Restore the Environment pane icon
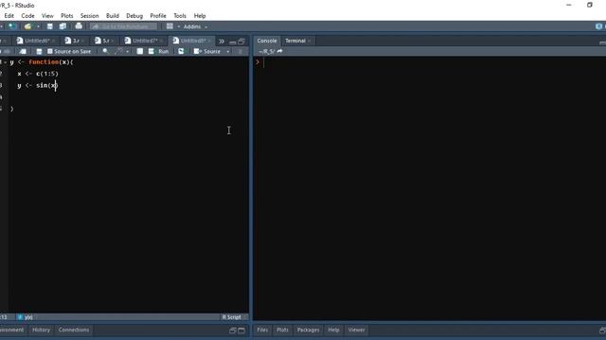 point(233,331)
